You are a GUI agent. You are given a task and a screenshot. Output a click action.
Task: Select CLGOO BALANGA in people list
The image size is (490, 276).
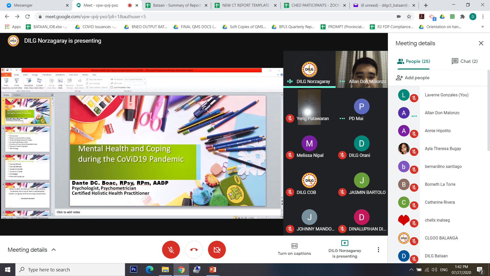pos(441,238)
